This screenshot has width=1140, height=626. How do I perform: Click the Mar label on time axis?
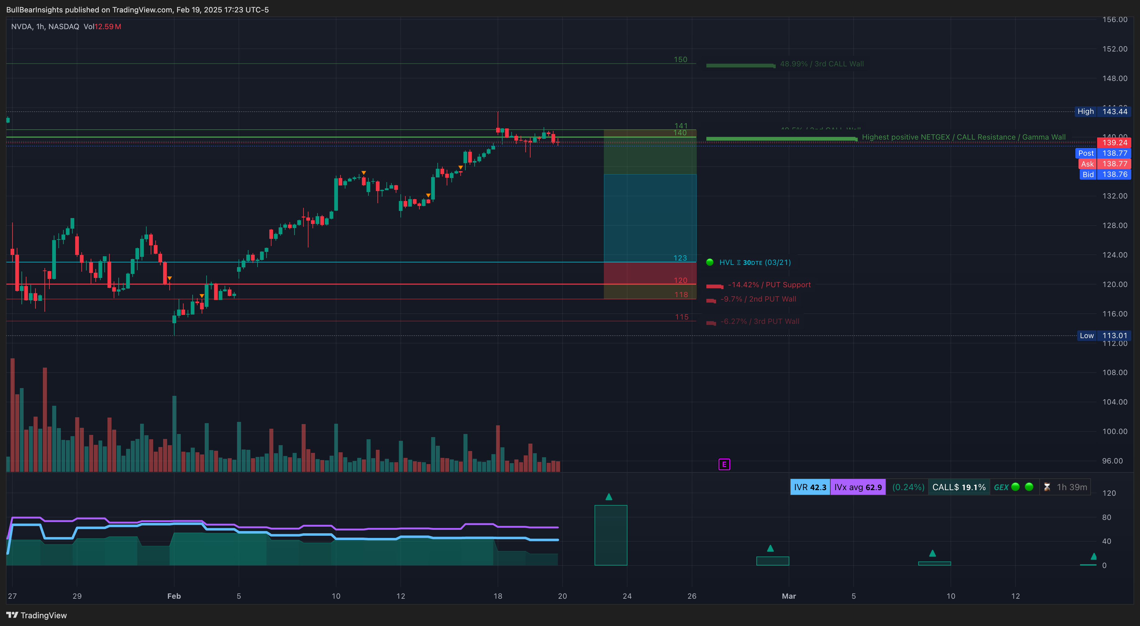point(789,596)
